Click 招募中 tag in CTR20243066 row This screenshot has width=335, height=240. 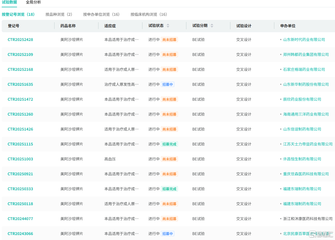pyautogui.click(x=168, y=234)
